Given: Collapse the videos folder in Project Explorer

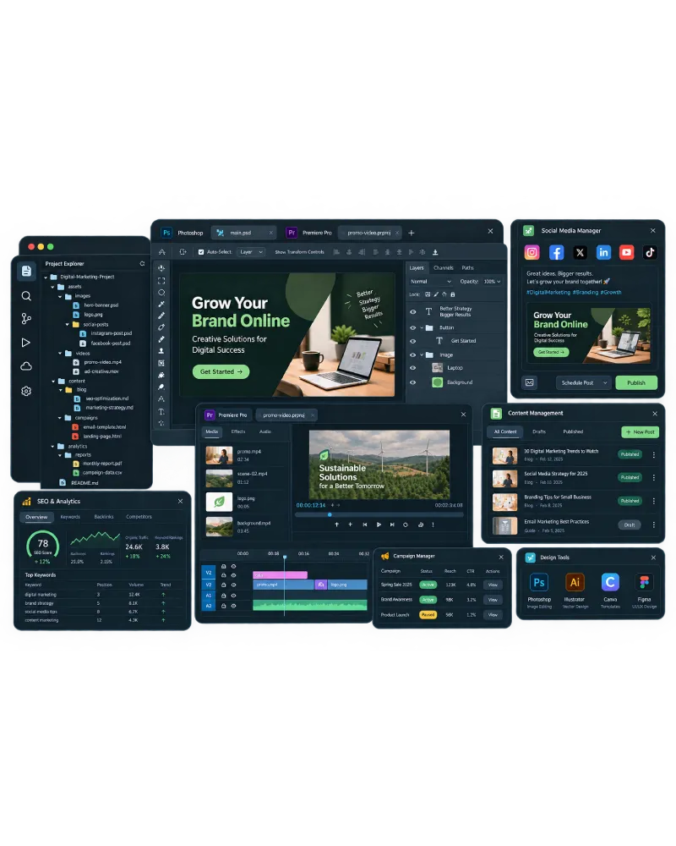Looking at the screenshot, I should [x=60, y=354].
